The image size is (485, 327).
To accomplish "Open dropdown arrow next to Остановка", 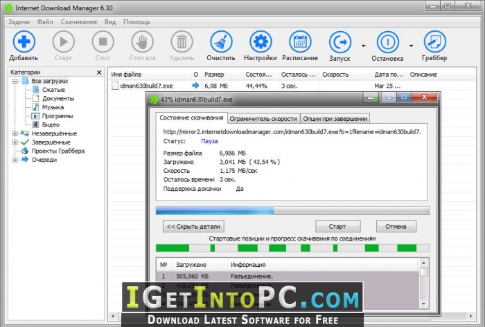I will point(411,46).
